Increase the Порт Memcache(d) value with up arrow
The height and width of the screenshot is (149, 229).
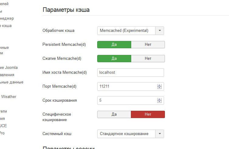pos(159,85)
